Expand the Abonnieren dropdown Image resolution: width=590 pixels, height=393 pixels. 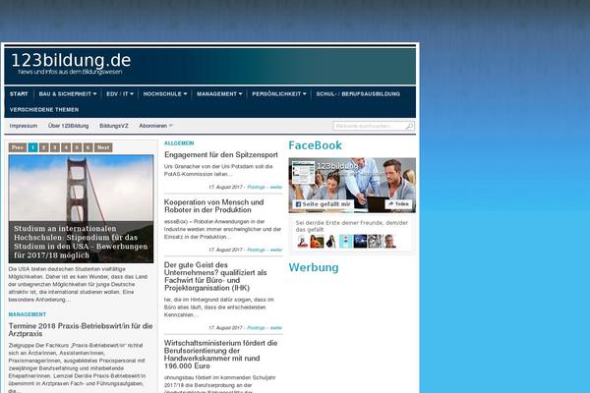click(155, 126)
